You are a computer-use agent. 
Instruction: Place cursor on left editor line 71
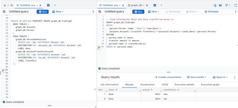click(41, 21)
